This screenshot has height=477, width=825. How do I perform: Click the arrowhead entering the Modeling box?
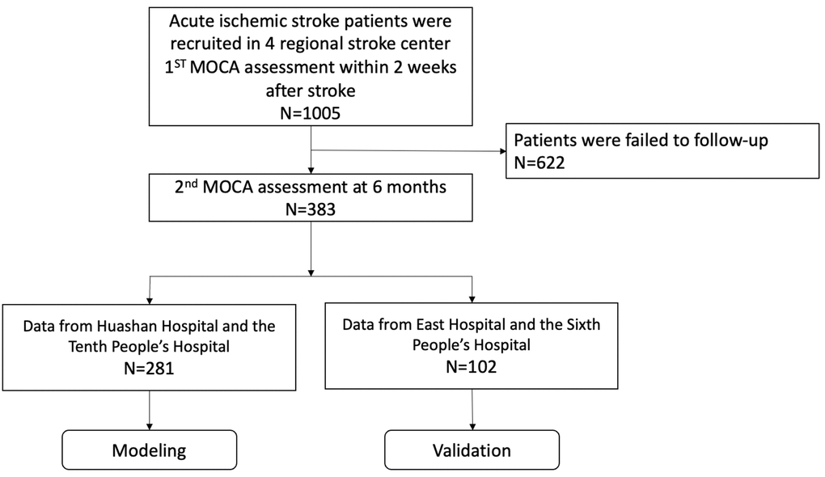[150, 425]
